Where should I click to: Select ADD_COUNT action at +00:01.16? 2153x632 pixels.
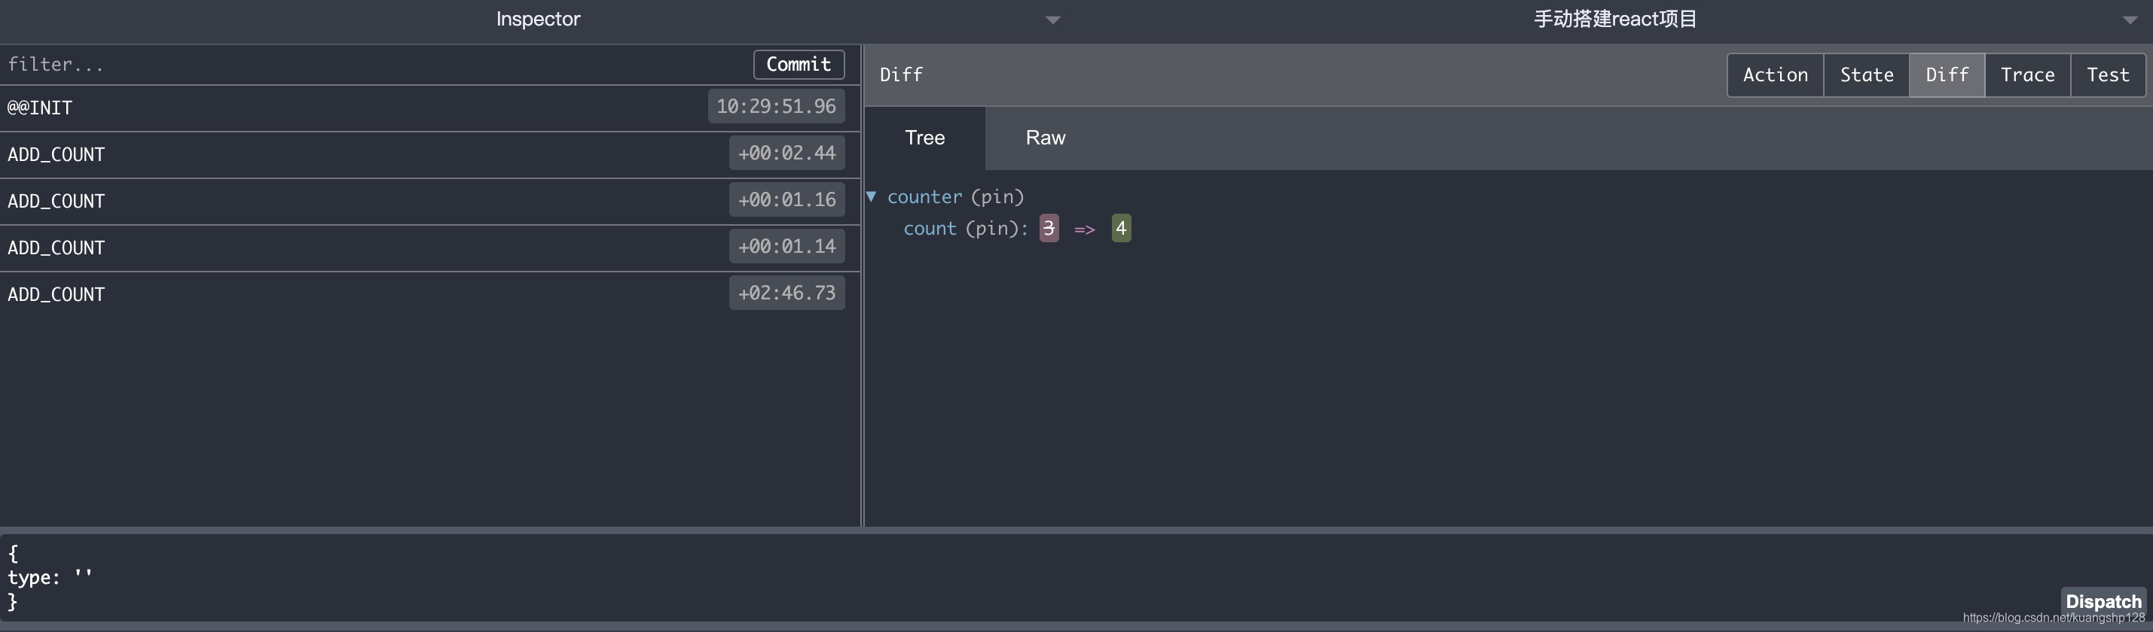[429, 201]
